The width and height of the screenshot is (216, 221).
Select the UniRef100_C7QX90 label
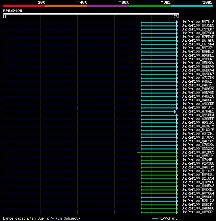pyautogui.click(x=198, y=145)
